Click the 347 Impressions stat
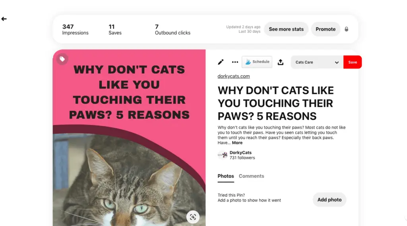This screenshot has width=407, height=226. [75, 29]
